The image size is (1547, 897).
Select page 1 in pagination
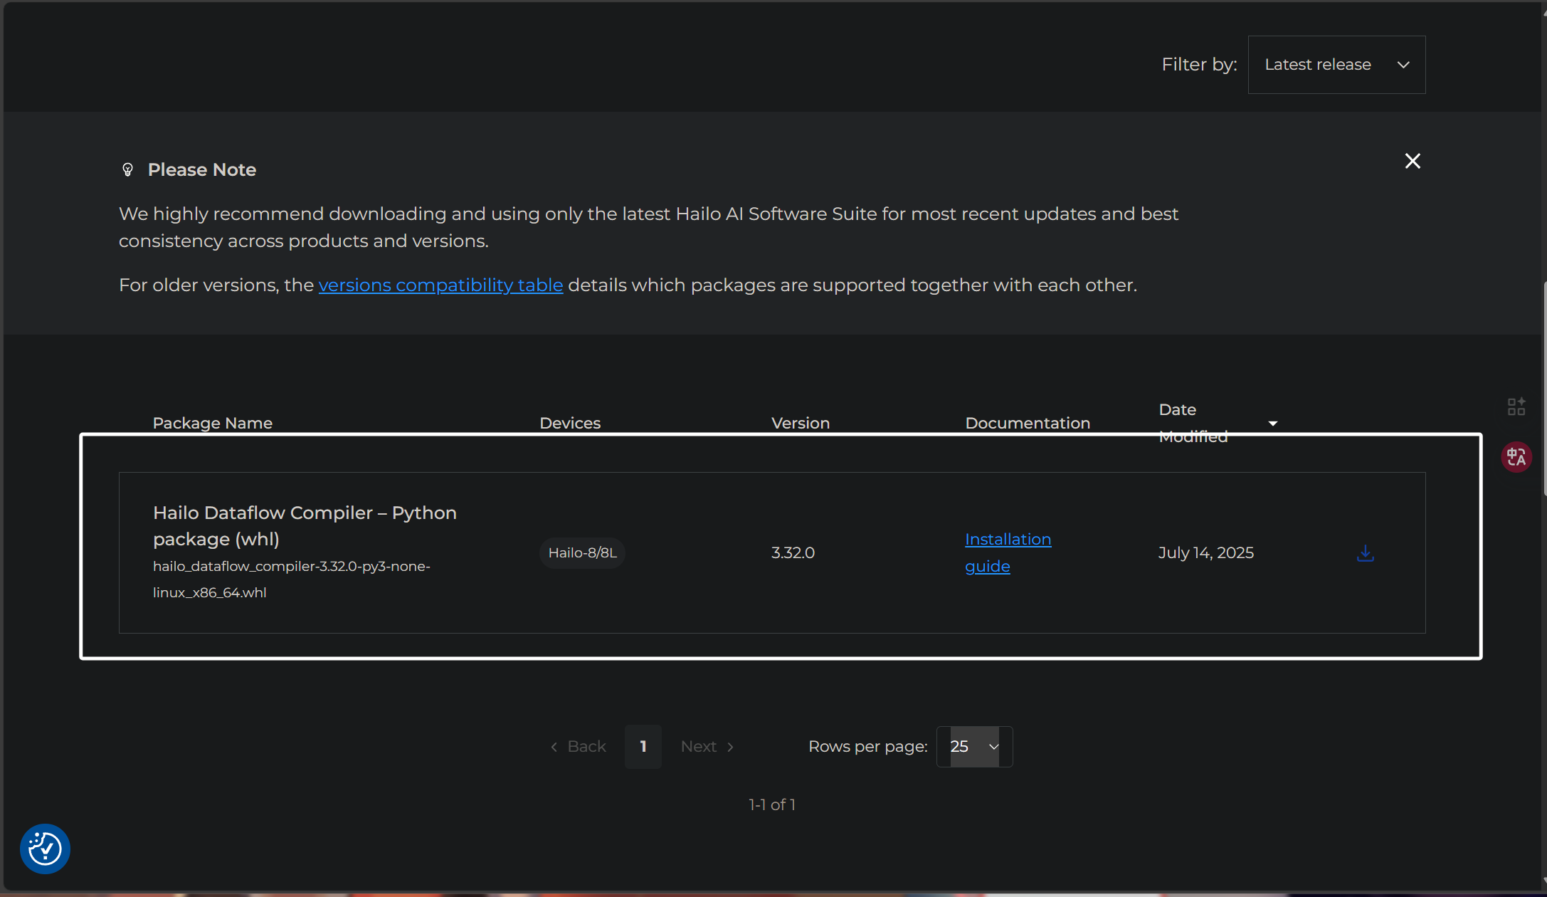[643, 746]
